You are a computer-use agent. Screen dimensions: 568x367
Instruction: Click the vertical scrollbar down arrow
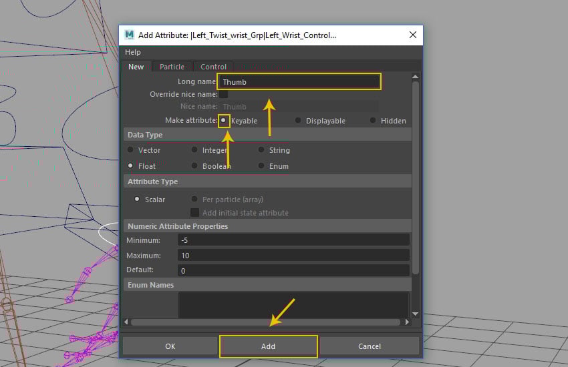coord(416,314)
